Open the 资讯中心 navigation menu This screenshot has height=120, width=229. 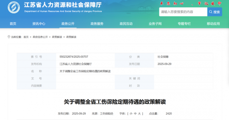coord(39,24)
